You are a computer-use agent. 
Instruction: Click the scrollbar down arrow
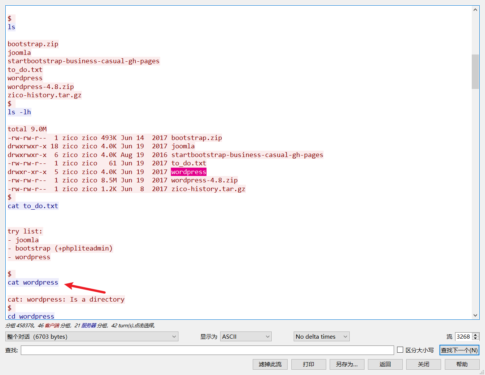coord(475,315)
